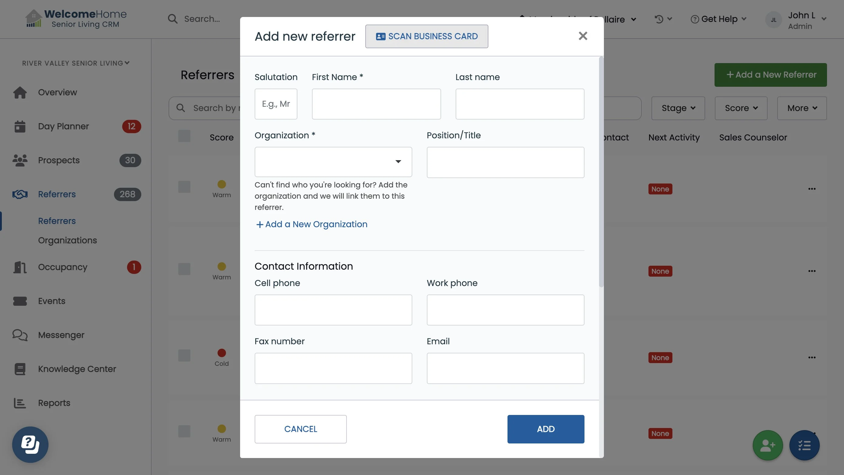Check the Cold referrer row checkbox
This screenshot has height=475, width=844.
(184, 355)
